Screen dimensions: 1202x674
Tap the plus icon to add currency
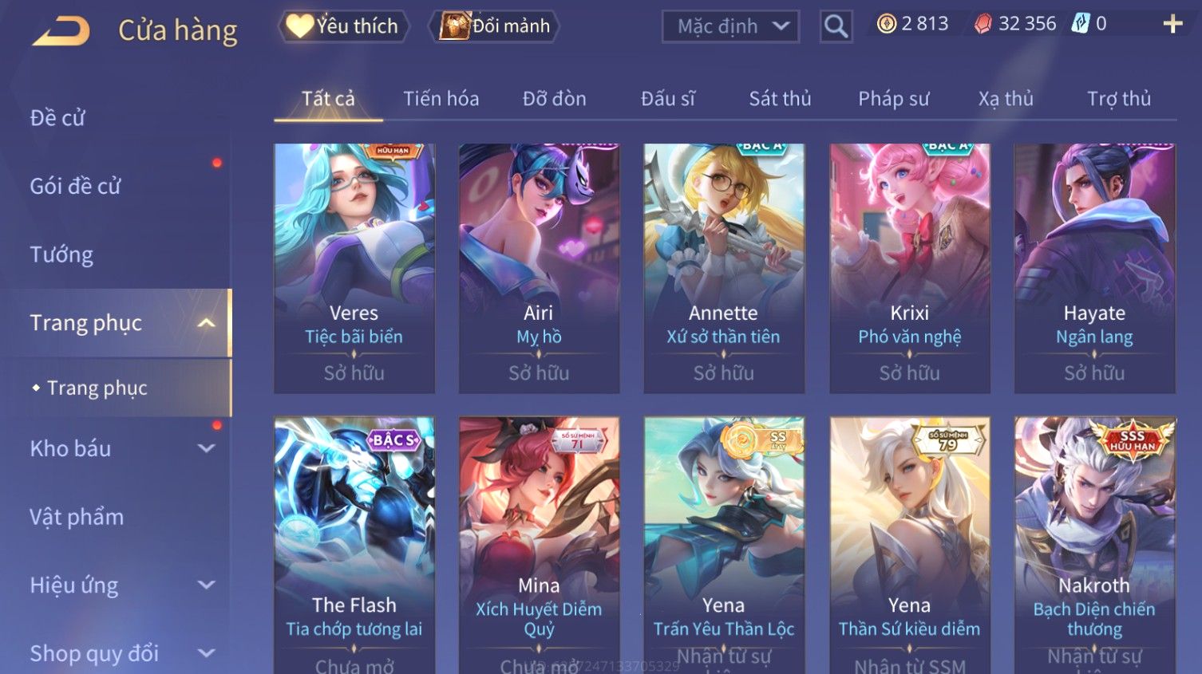[1172, 24]
